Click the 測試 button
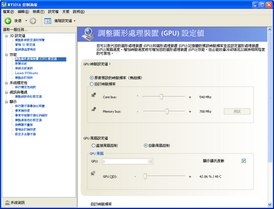 pyautogui.click(x=237, y=112)
